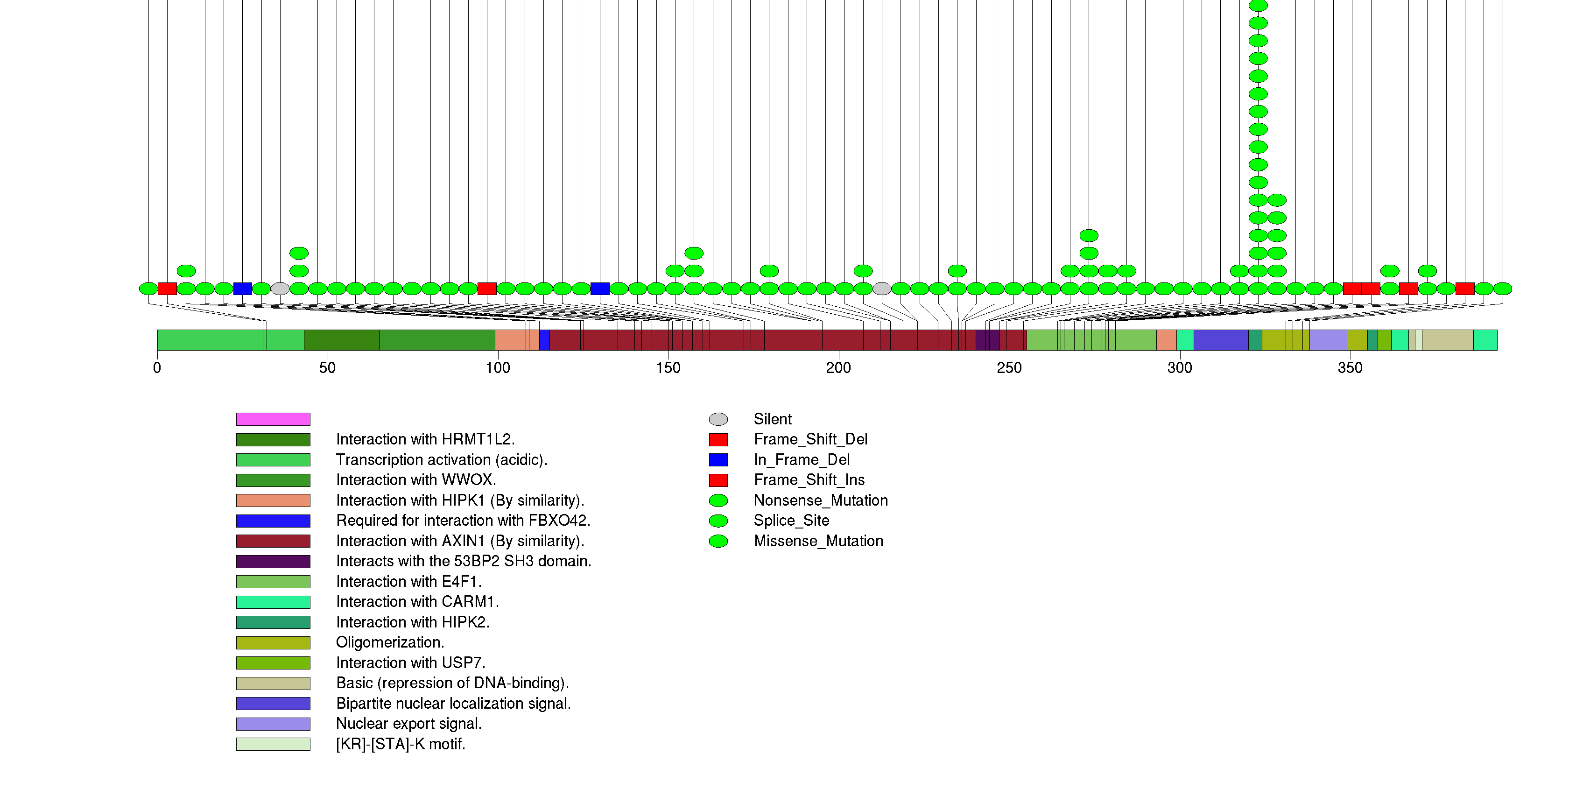Click the Oligomerization legend label

coord(390,642)
